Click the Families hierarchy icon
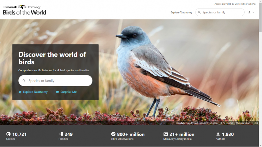This screenshot has width=262, height=147. point(61,134)
